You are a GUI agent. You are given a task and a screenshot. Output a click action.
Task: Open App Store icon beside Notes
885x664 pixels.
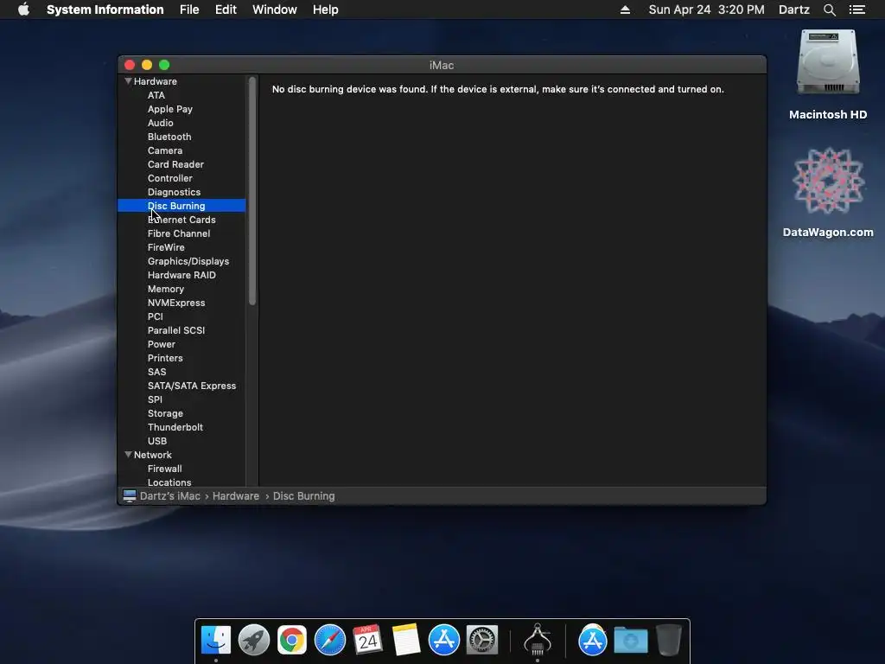pos(443,640)
